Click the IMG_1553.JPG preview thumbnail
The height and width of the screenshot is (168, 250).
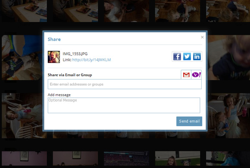[x=54, y=57]
